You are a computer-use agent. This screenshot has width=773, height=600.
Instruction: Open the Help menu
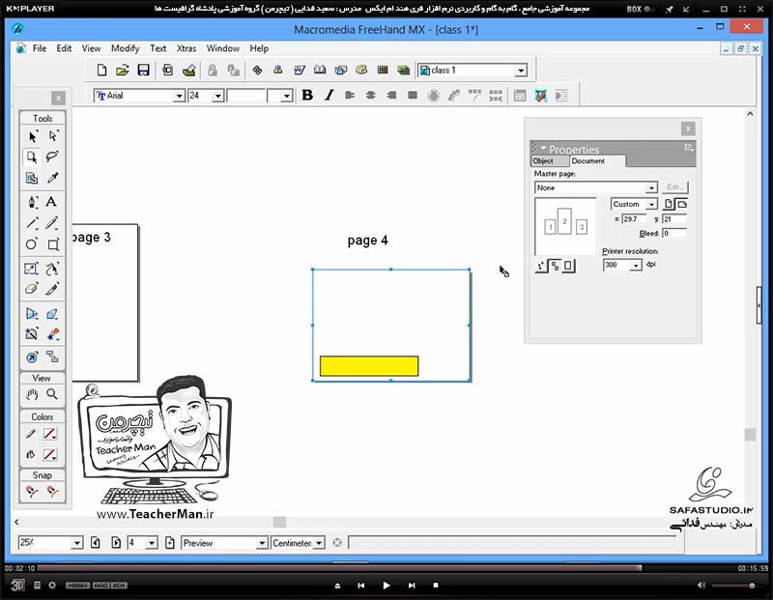[259, 48]
